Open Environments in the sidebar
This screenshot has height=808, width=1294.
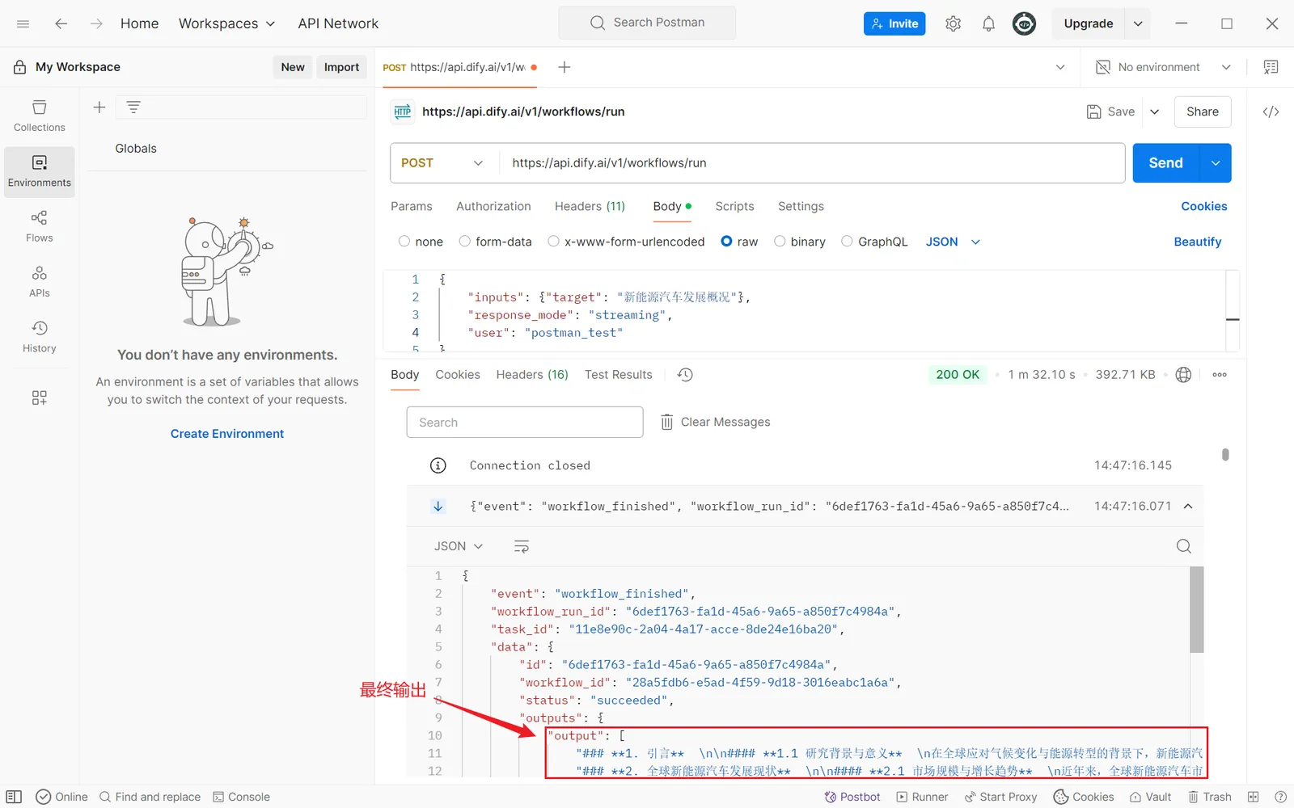[40, 171]
